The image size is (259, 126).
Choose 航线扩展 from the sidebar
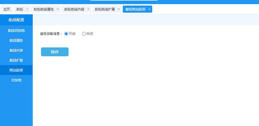[16, 60]
